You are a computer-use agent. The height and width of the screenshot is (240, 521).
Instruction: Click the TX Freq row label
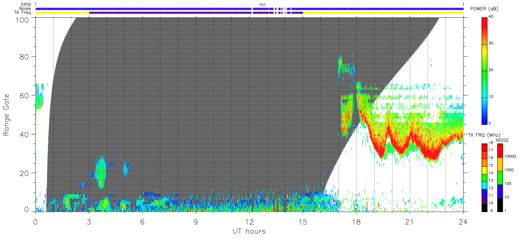pyautogui.click(x=22, y=12)
